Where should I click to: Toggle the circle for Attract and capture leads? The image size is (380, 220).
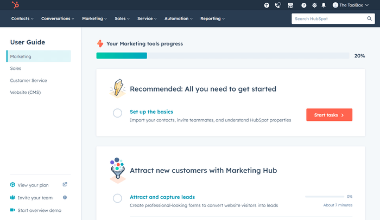(x=118, y=198)
